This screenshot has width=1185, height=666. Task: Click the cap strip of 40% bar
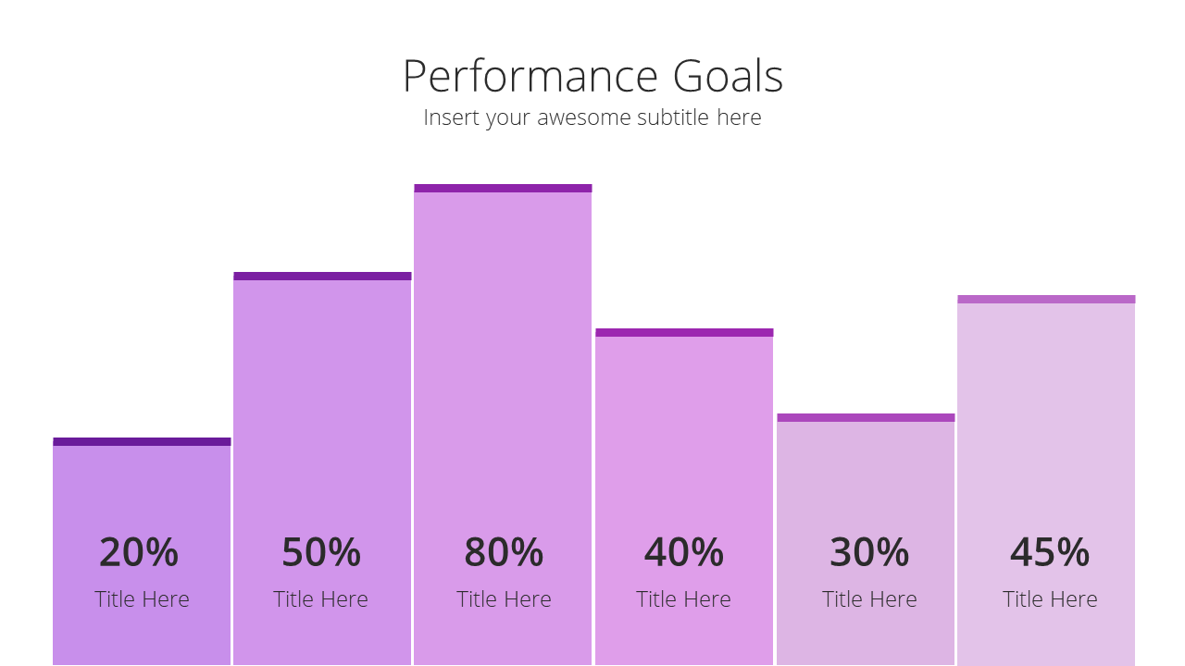684,333
